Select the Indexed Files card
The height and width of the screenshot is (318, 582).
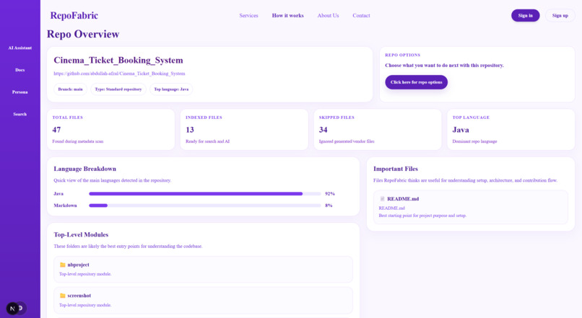pyautogui.click(x=244, y=129)
